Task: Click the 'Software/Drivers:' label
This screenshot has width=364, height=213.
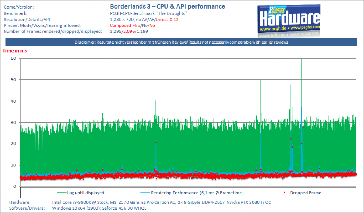Action: tap(27, 208)
